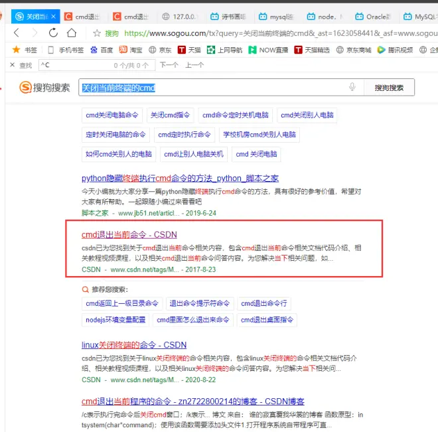Open result cmd退出当前程序的命令 CSDN博客
The height and width of the screenshot is (432, 438).
coord(192,401)
